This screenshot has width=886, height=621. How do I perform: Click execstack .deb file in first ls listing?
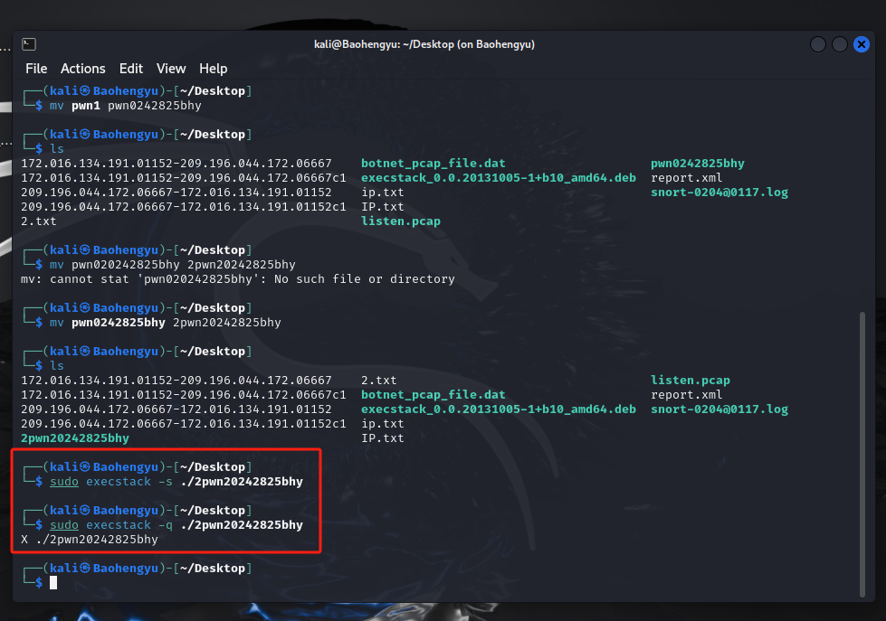point(499,178)
